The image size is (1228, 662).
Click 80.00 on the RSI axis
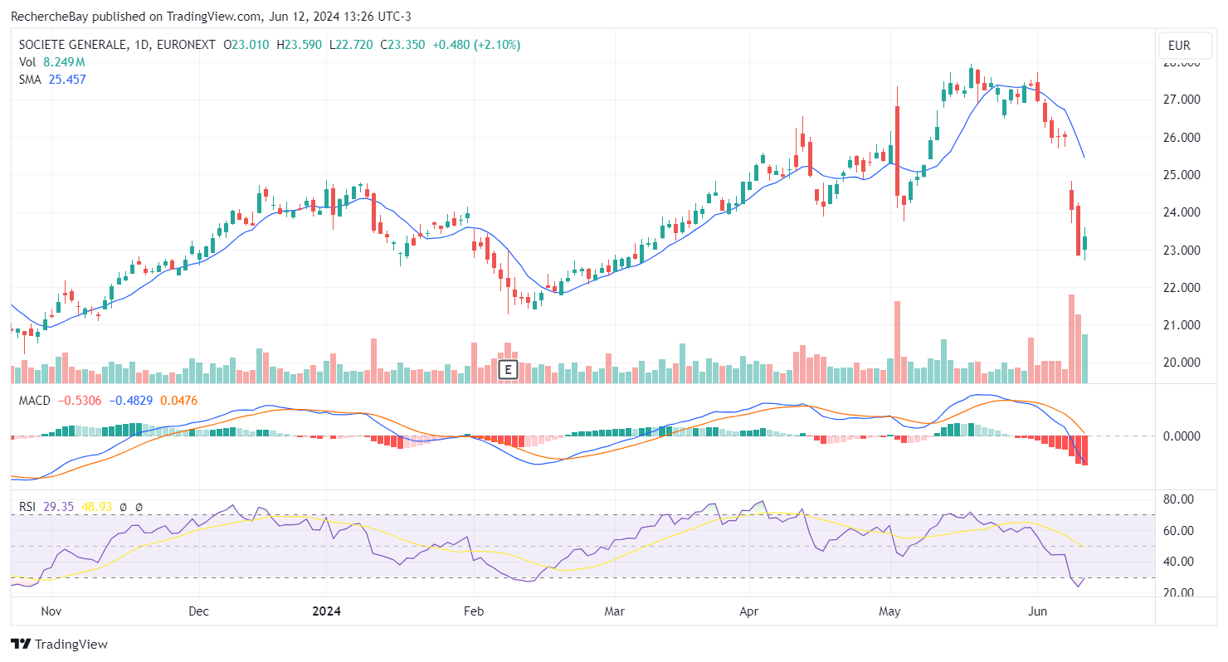1179,499
